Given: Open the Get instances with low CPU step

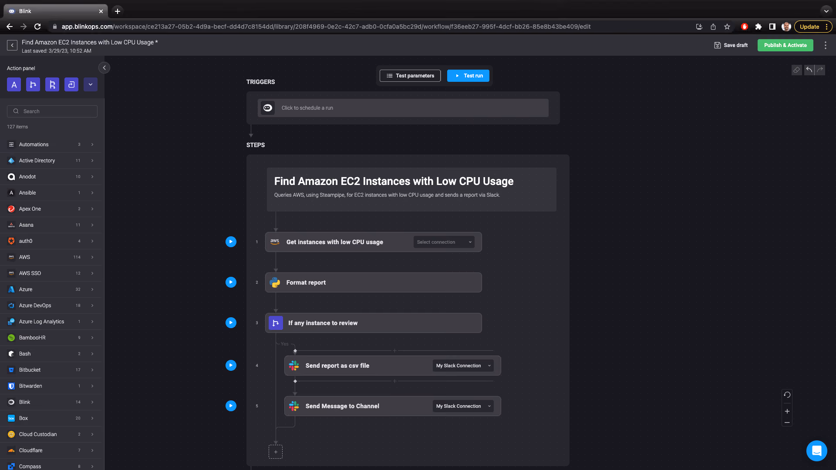Looking at the screenshot, I should pos(373,242).
